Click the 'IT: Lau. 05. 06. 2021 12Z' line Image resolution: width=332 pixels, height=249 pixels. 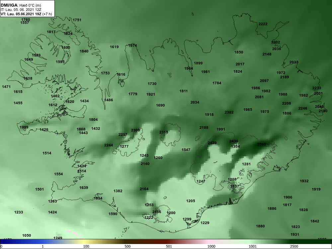[x=21, y=10]
